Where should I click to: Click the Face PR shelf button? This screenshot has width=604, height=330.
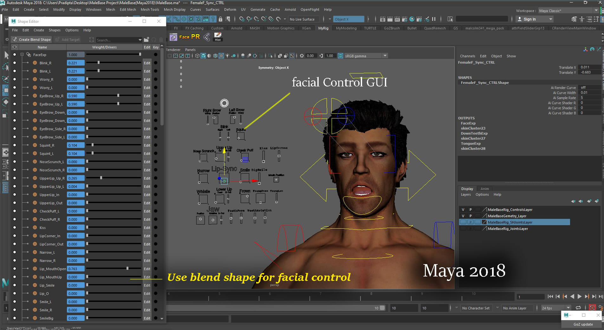[x=189, y=37]
